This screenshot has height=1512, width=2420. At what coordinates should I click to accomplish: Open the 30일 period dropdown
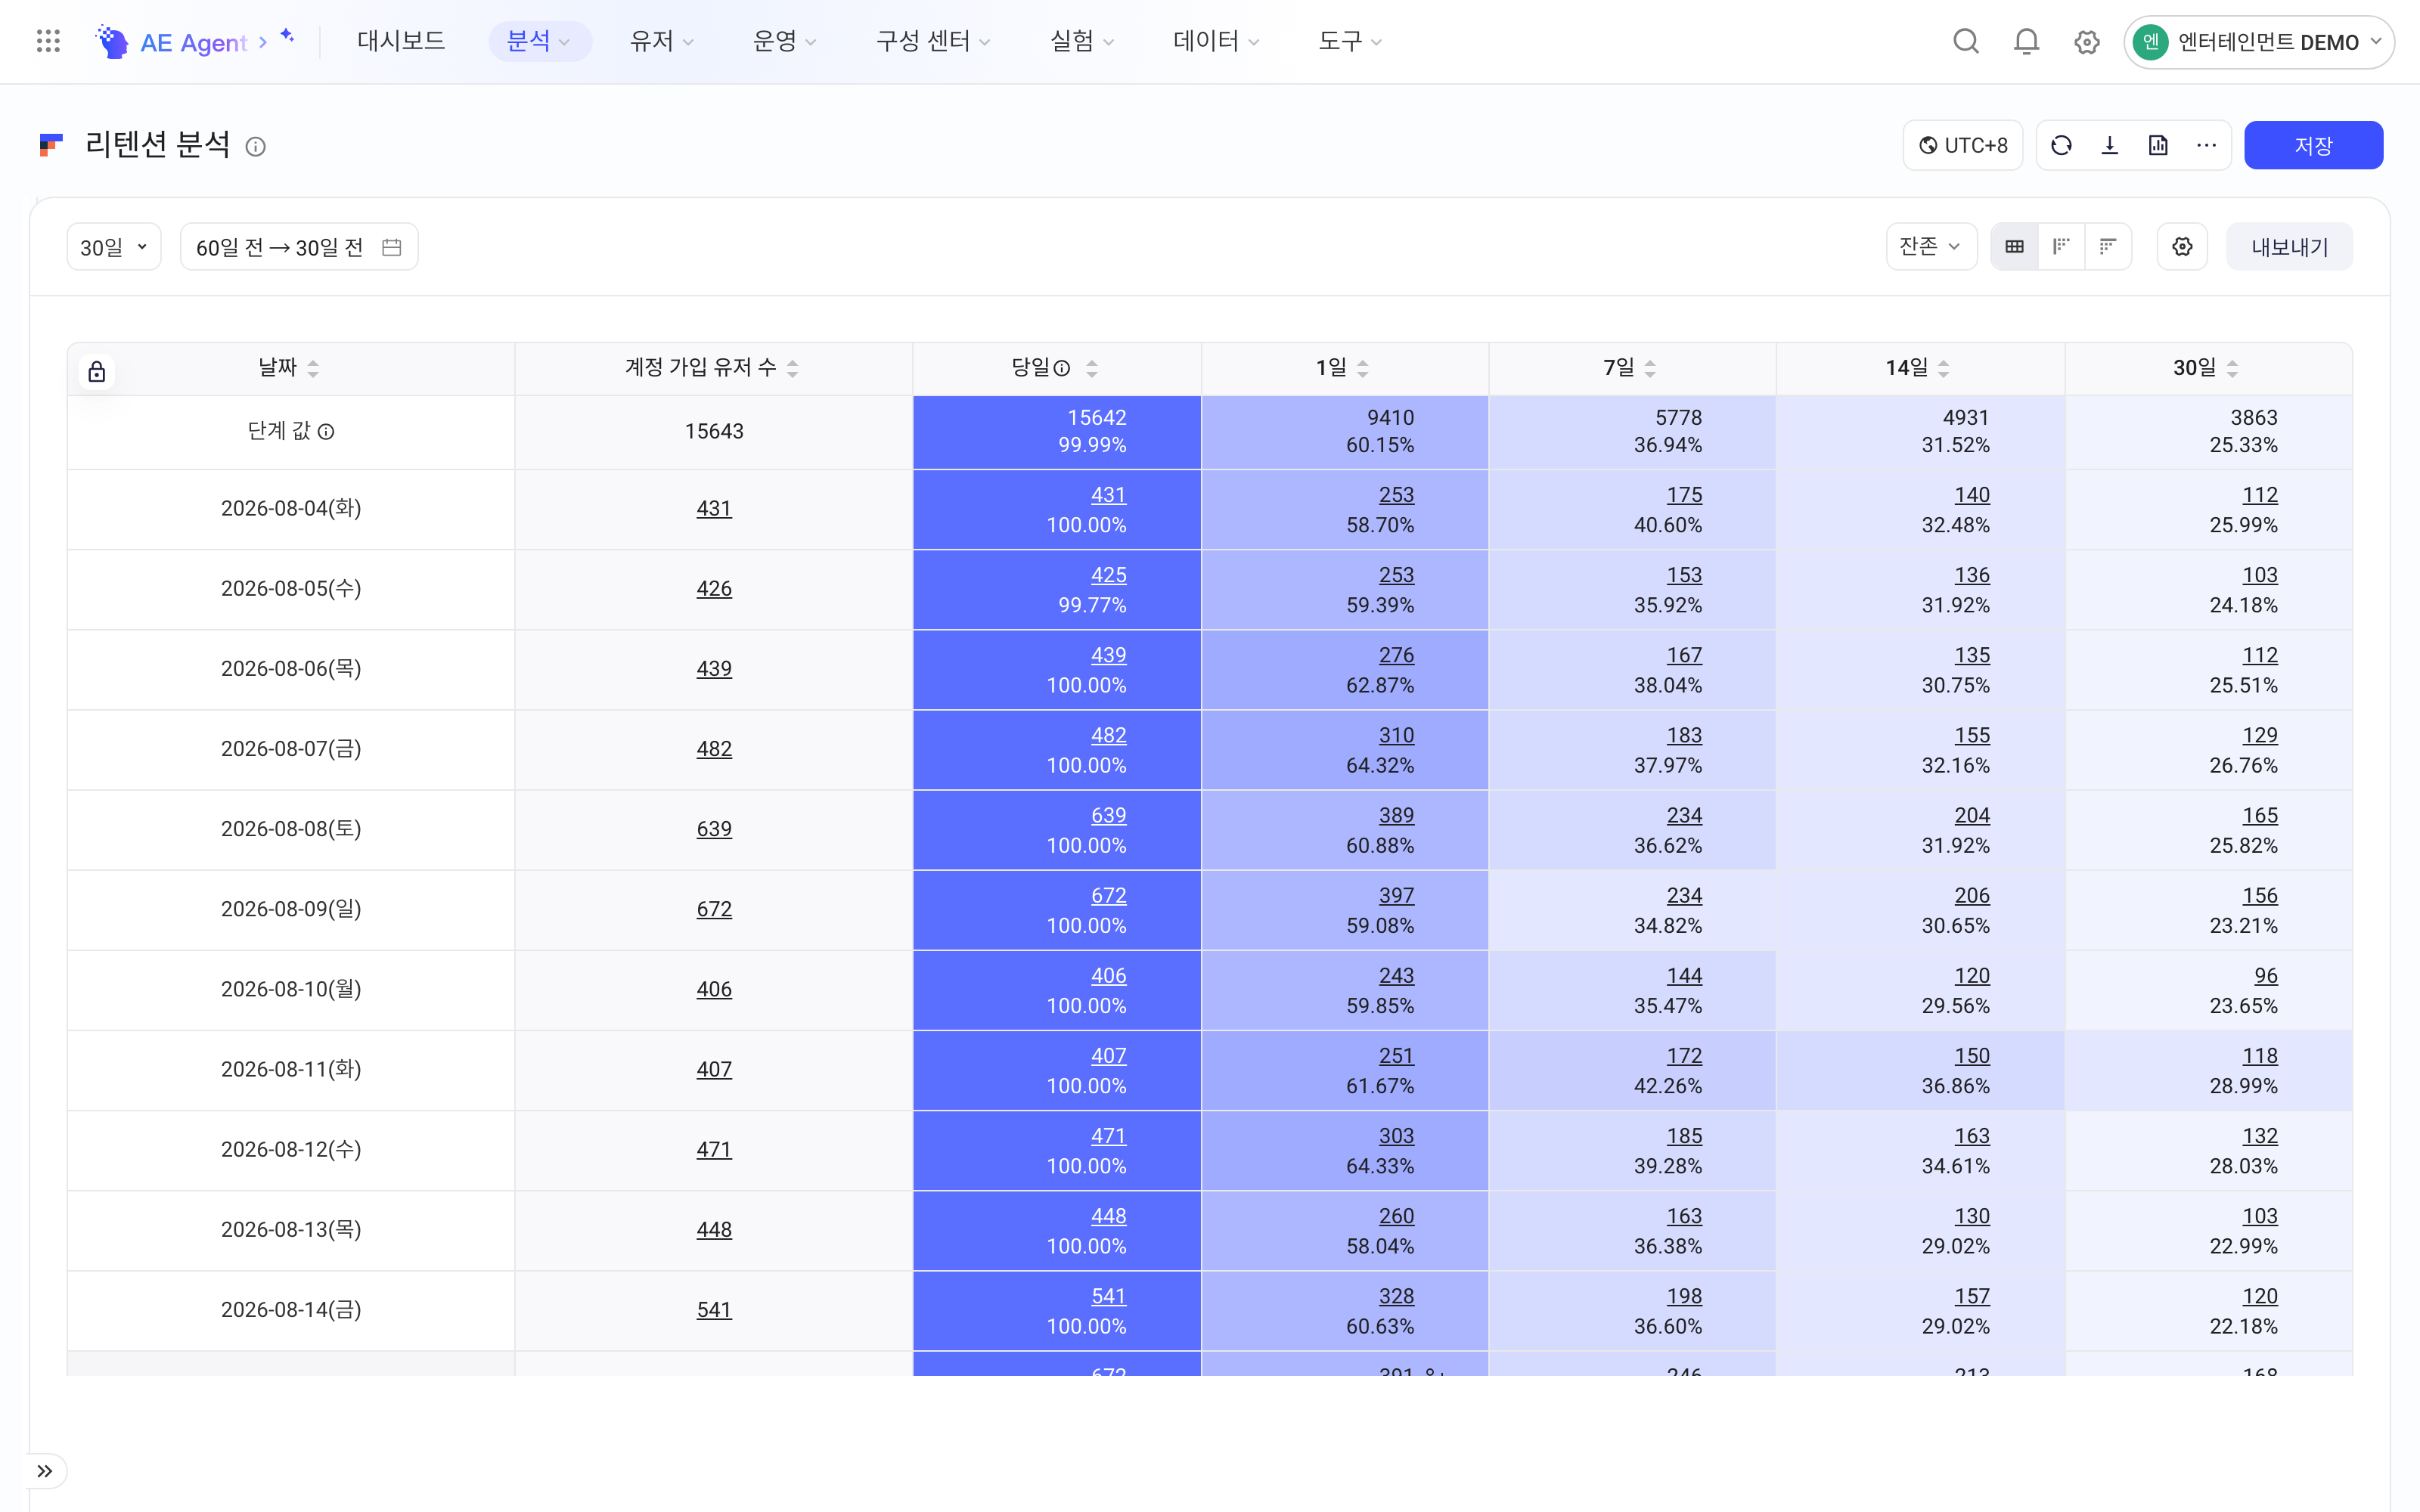(x=114, y=247)
